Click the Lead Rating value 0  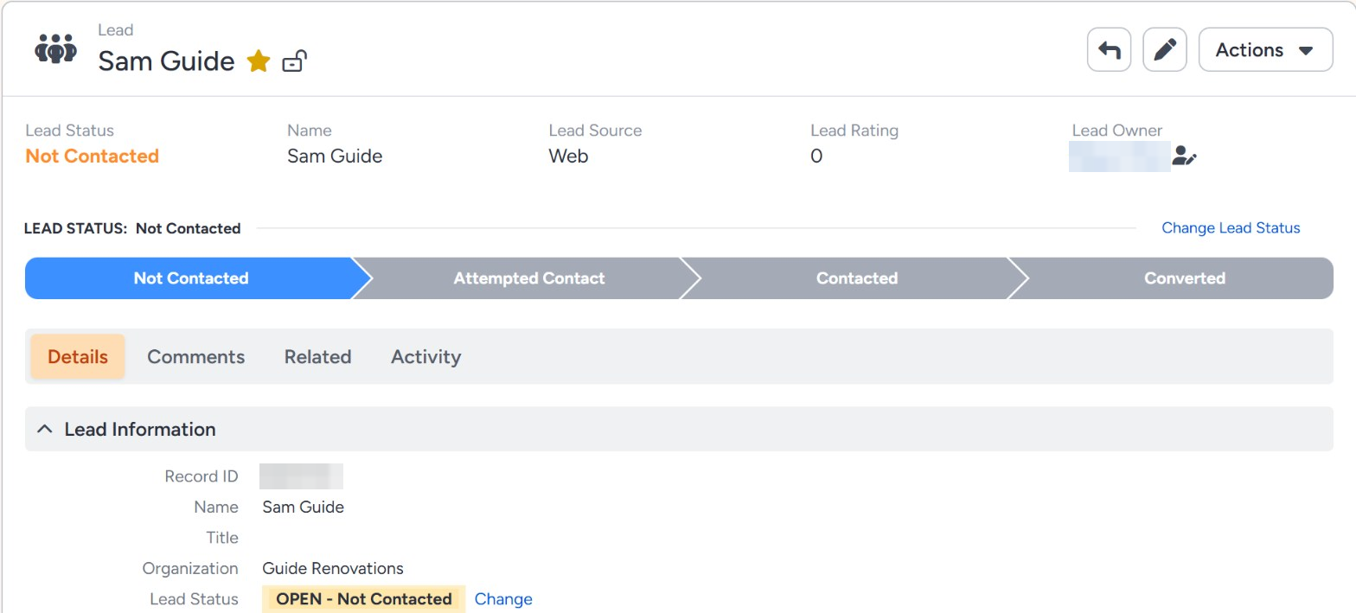tap(816, 156)
